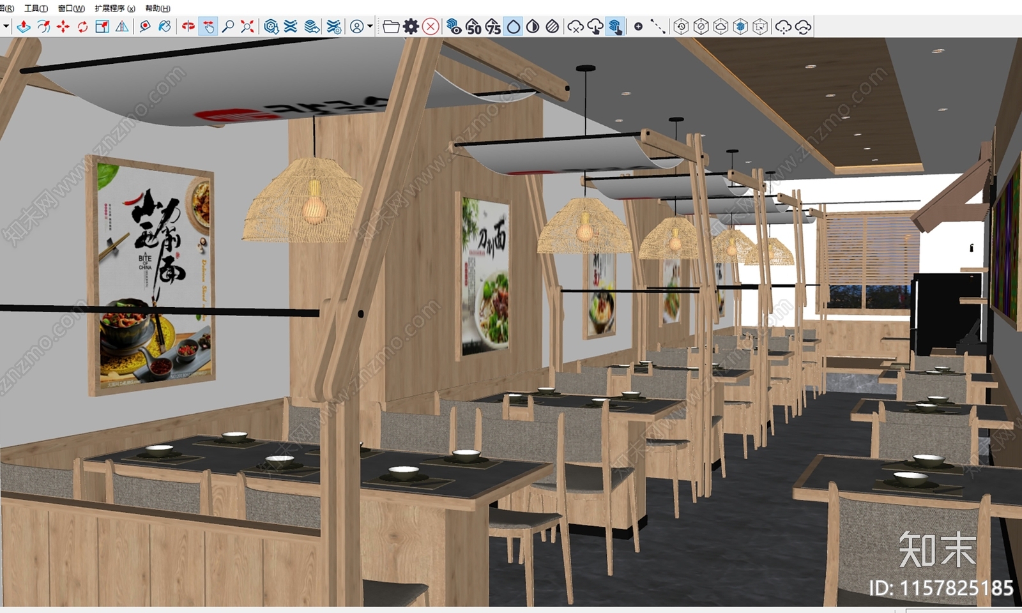
Task: Click the noodle poster on left wall
Action: pyautogui.click(x=151, y=275)
